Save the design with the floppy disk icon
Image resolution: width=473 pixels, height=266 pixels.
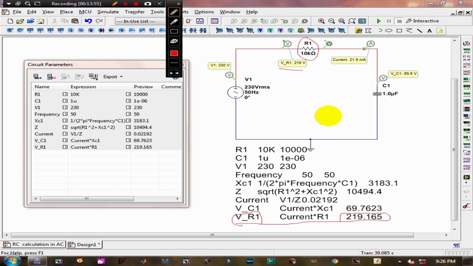(41, 21)
